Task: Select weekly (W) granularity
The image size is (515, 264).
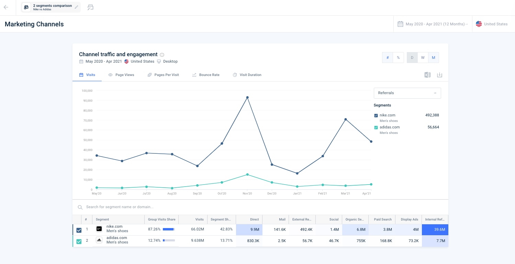Action: [x=423, y=58]
